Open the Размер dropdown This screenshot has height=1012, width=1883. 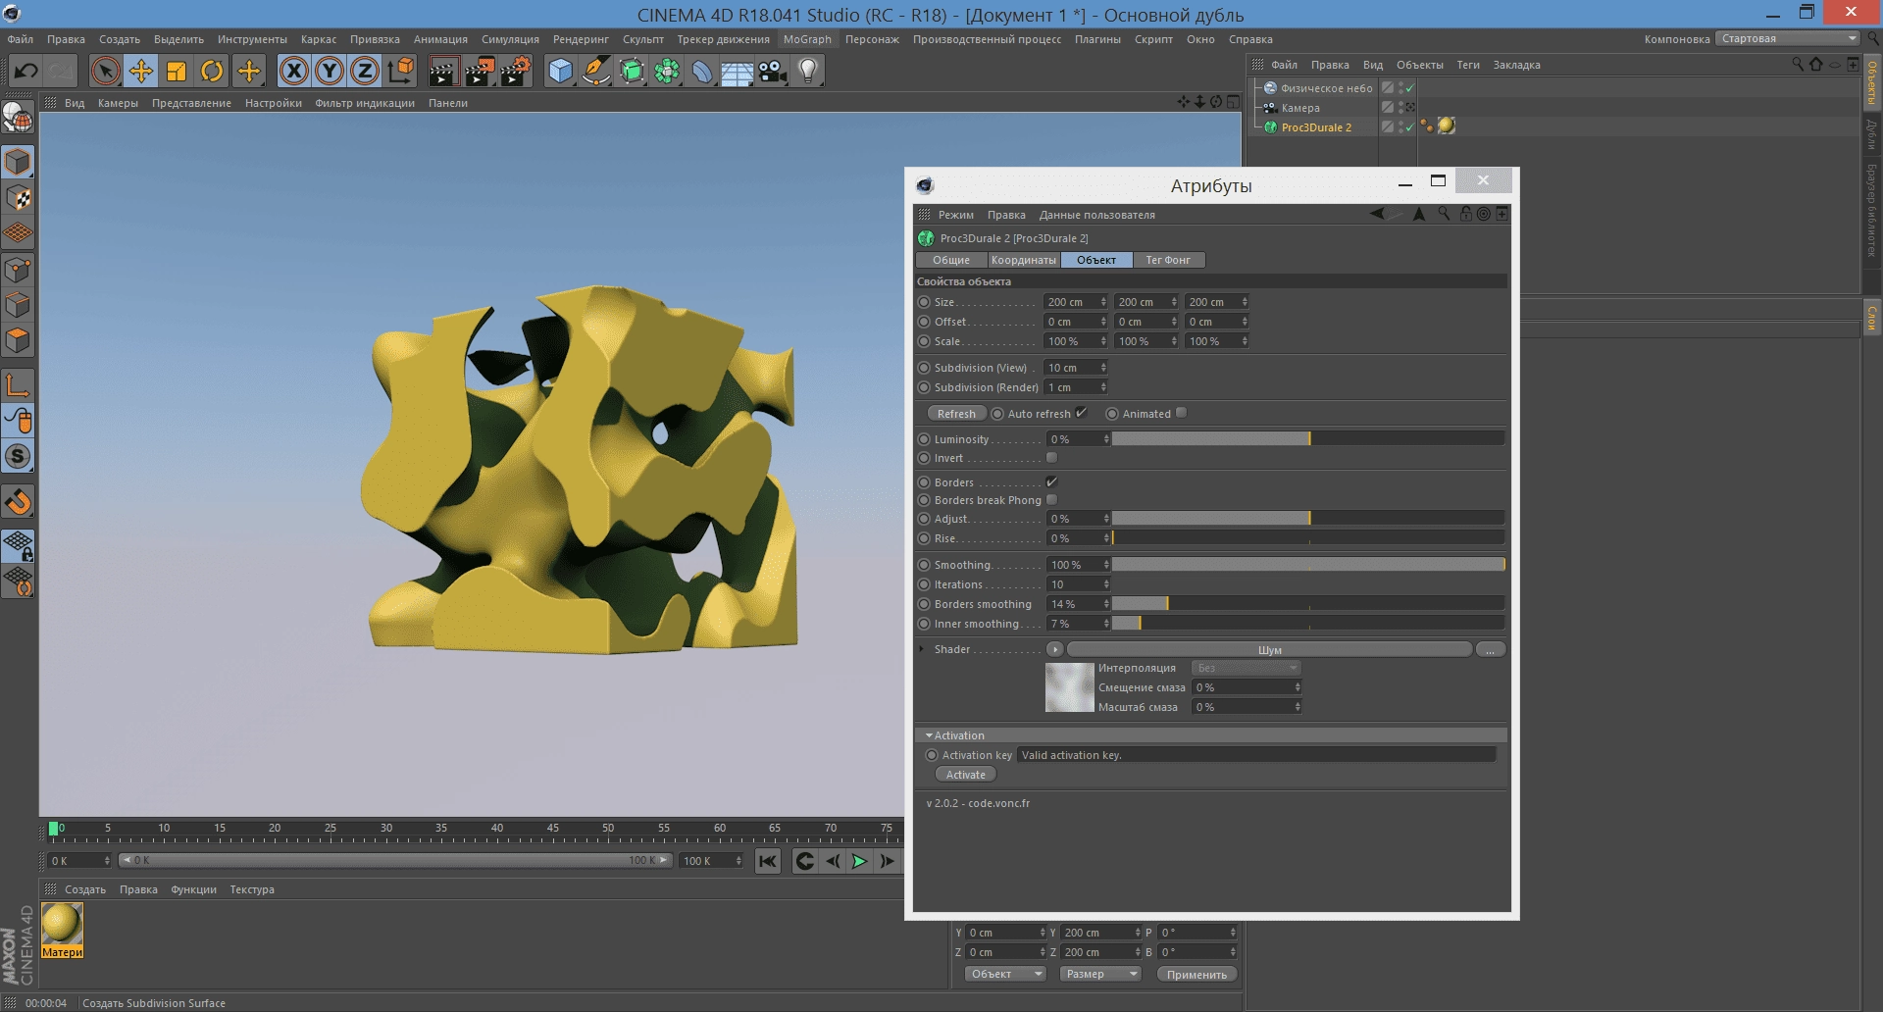click(x=1100, y=974)
